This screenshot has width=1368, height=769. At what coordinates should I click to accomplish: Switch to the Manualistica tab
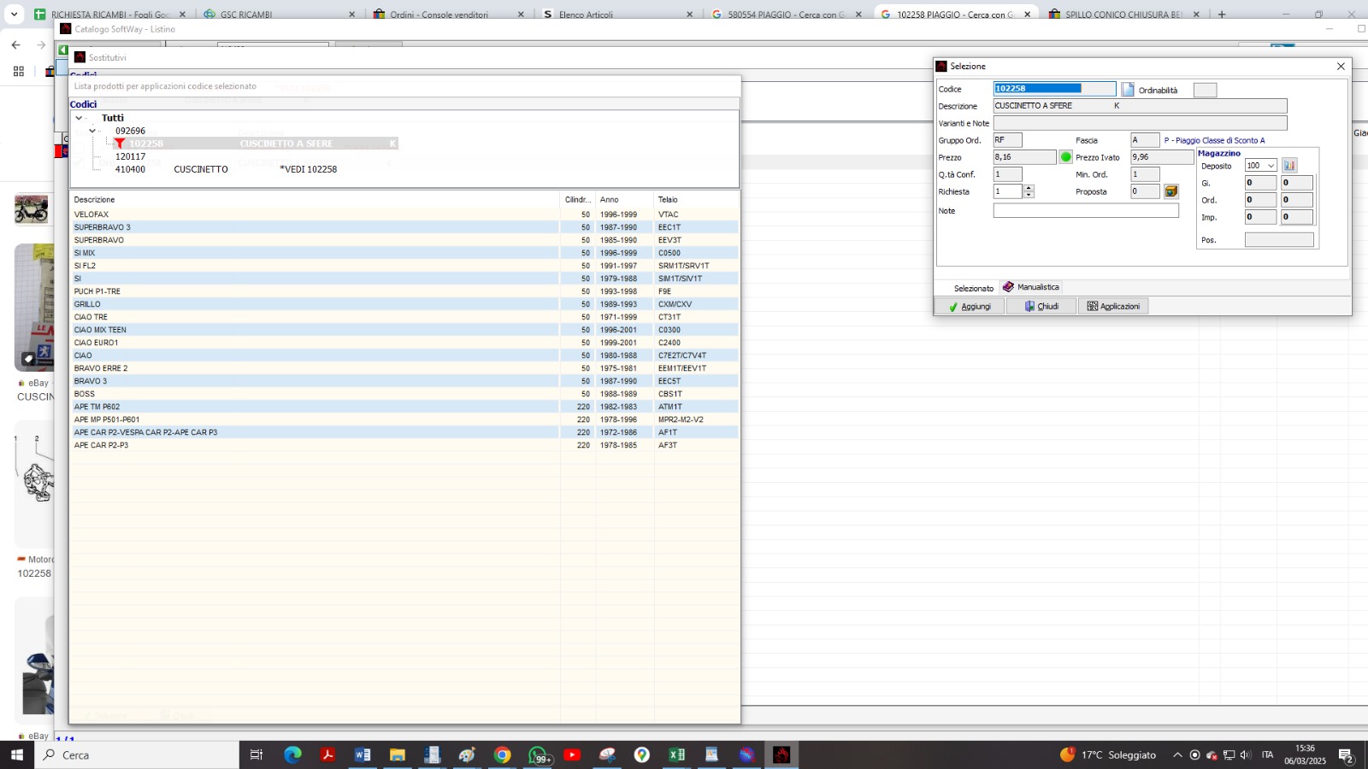click(x=1031, y=287)
